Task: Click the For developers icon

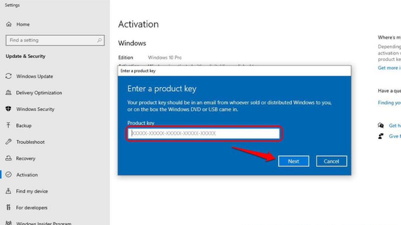Action: (8, 207)
